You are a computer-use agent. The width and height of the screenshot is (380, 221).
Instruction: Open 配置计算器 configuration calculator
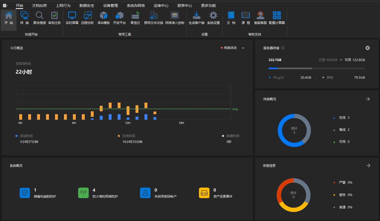click(277, 15)
